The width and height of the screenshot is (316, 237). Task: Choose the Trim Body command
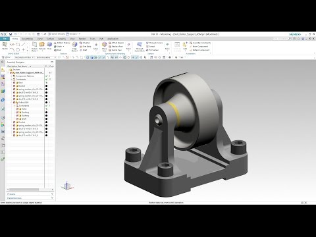tap(86, 47)
